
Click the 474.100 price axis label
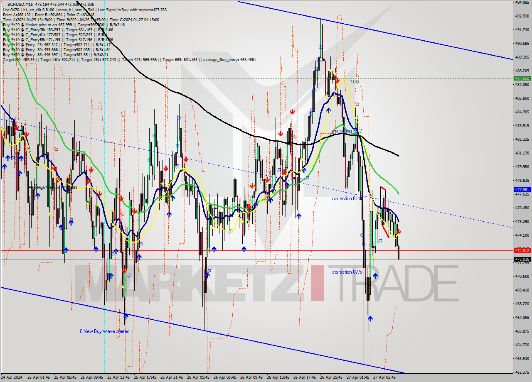(x=522, y=235)
